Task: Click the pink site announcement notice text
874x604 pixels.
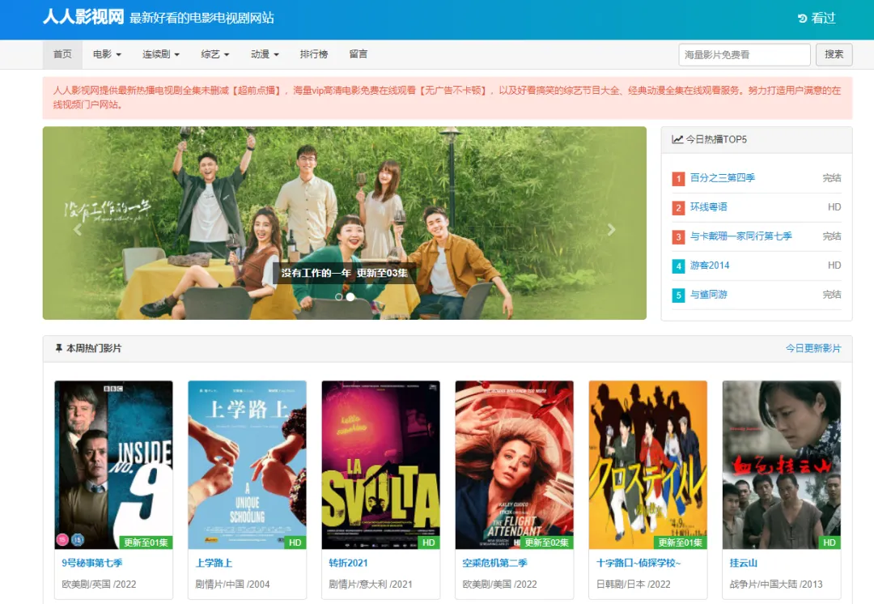Action: [447, 98]
